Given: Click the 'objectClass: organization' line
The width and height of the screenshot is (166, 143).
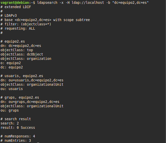Looking at the screenshot, I should tap(26, 59).
